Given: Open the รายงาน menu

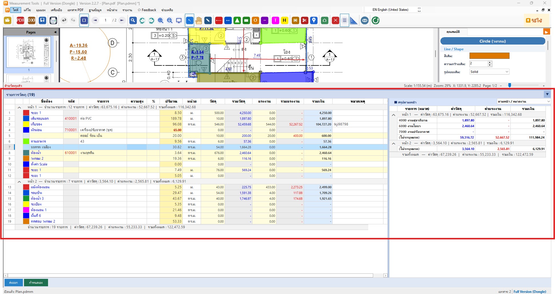Looking at the screenshot, I should tap(127, 10).
